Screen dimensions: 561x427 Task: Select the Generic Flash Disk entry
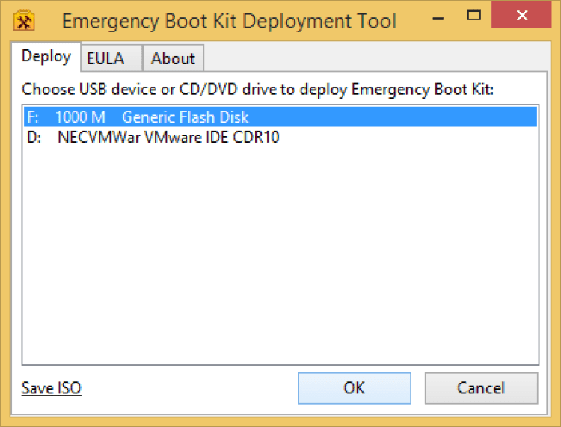pos(185,117)
